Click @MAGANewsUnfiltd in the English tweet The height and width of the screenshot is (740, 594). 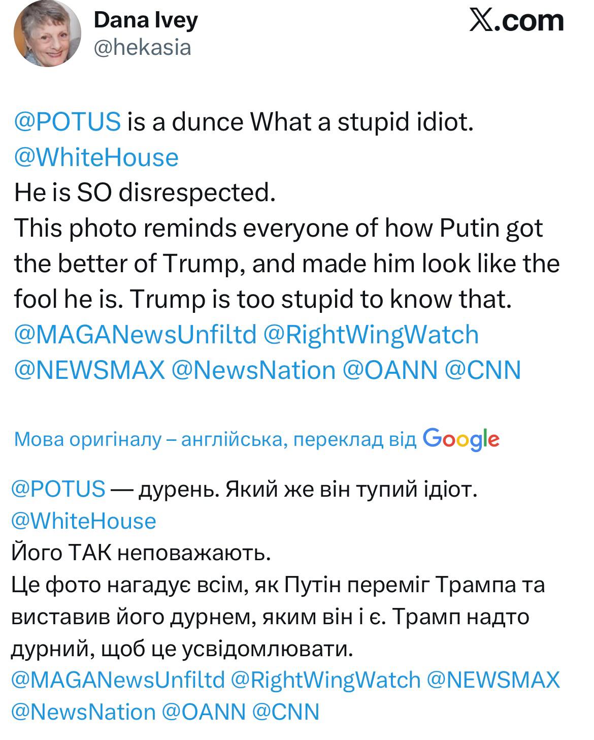click(x=136, y=335)
